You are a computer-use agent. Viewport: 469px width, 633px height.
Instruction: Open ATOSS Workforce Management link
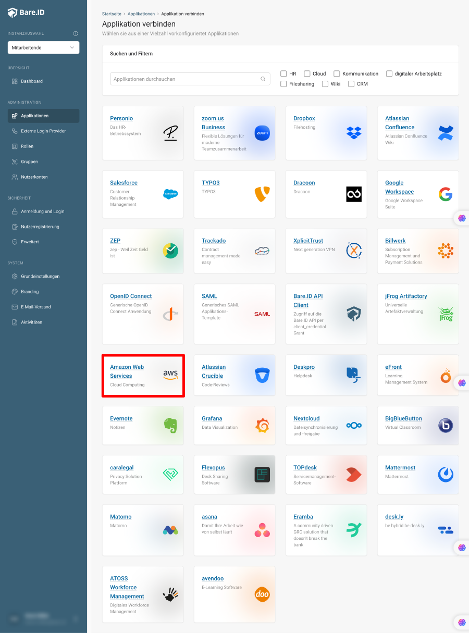[127, 587]
